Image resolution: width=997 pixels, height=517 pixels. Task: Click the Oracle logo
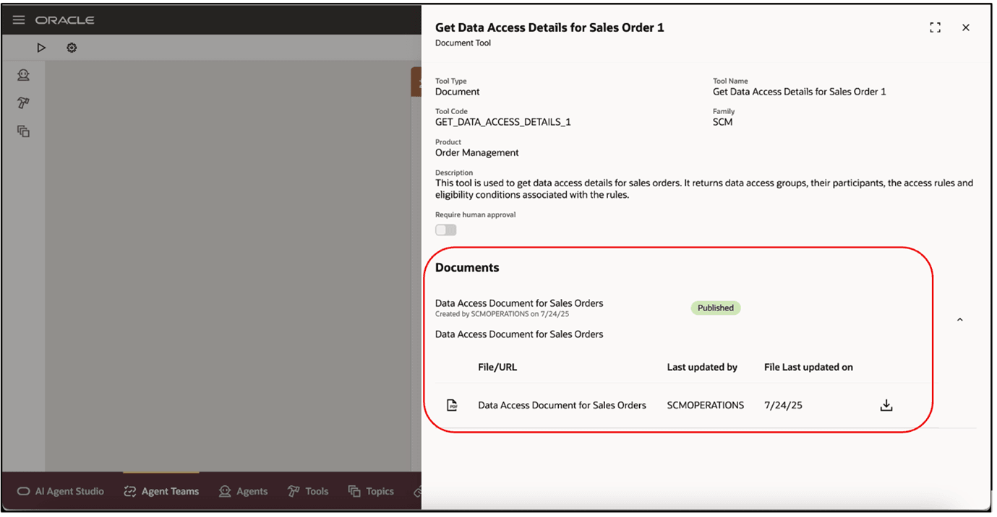[65, 20]
